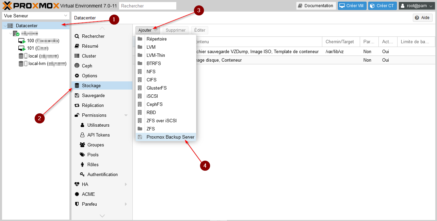Select ZFS over iSCSI storage type
The image size is (437, 221).
coord(161,121)
